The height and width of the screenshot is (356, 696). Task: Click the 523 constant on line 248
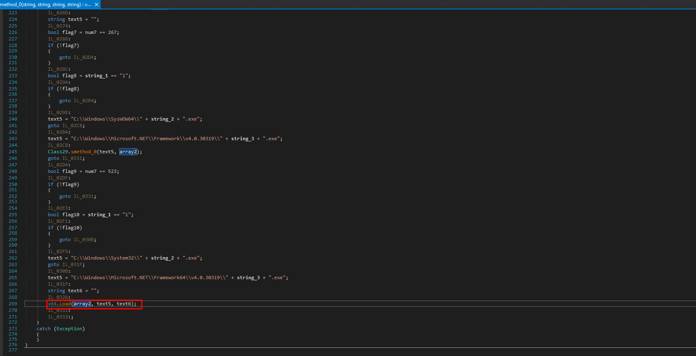point(112,171)
